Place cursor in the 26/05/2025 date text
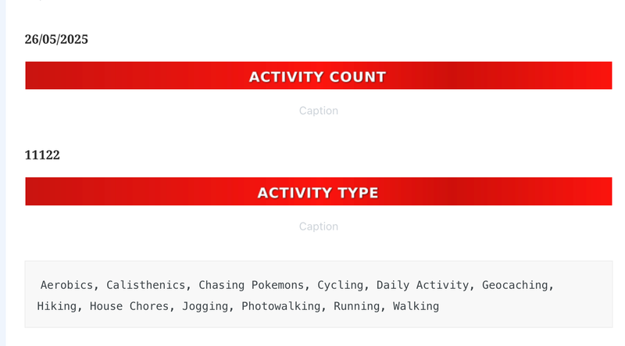 coord(56,39)
